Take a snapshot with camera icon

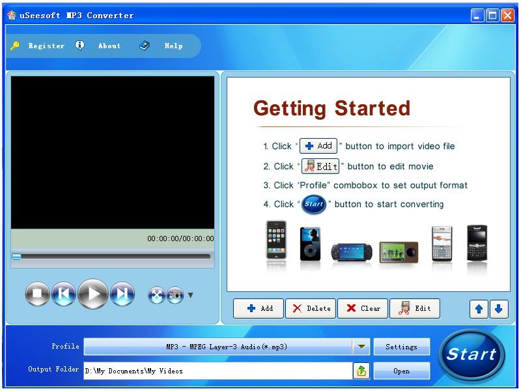pos(175,295)
